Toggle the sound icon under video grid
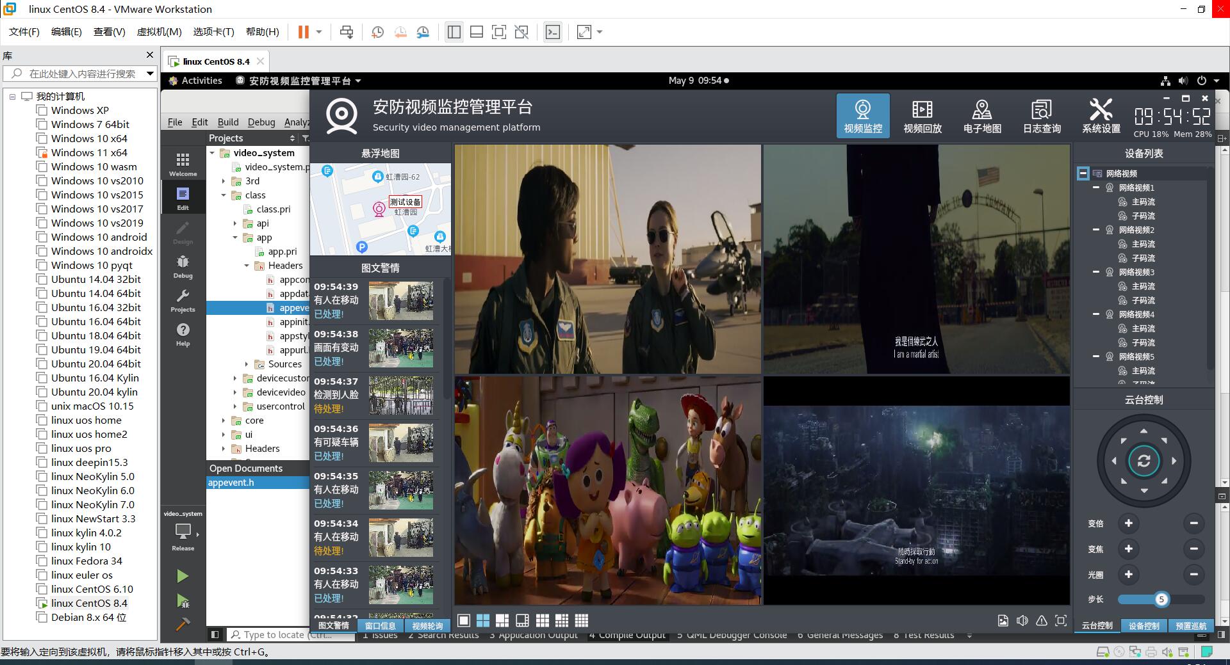The width and height of the screenshot is (1230, 665). pyautogui.click(x=1022, y=621)
